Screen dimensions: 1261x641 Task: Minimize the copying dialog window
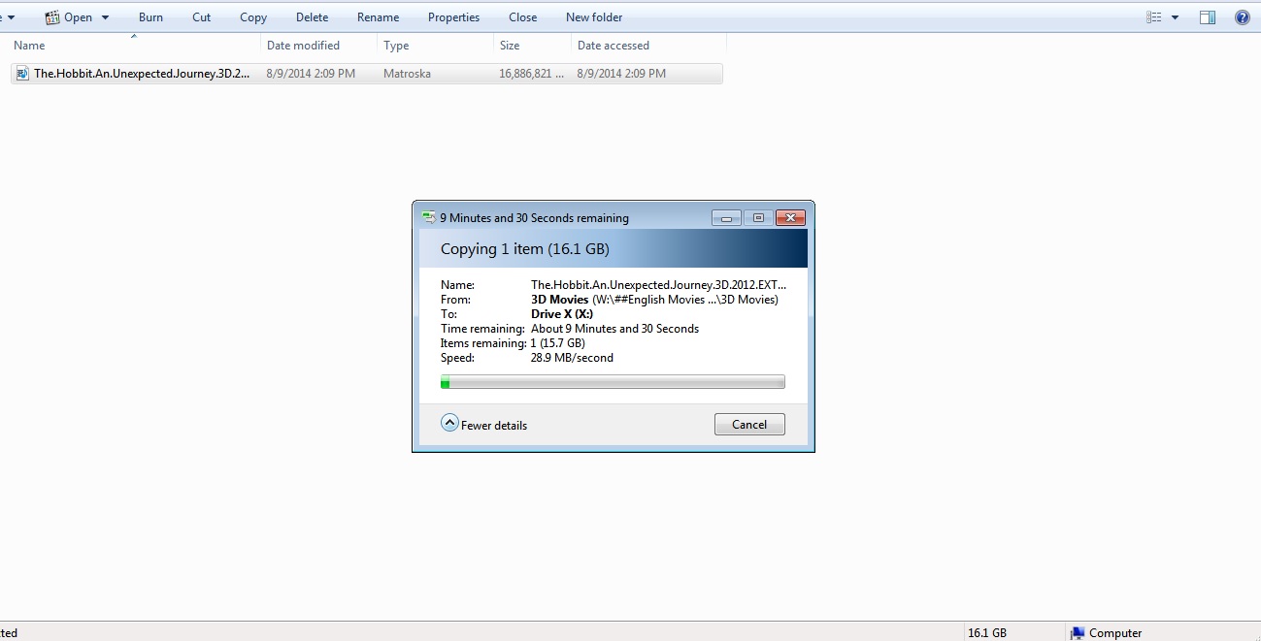tap(726, 218)
